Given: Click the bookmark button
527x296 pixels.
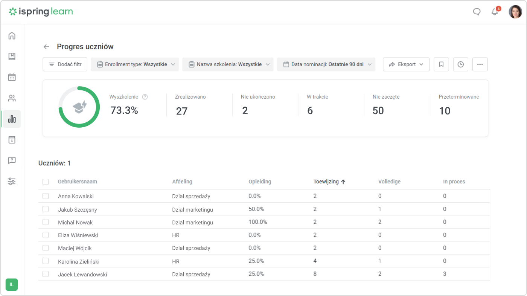Looking at the screenshot, I should tap(442, 64).
